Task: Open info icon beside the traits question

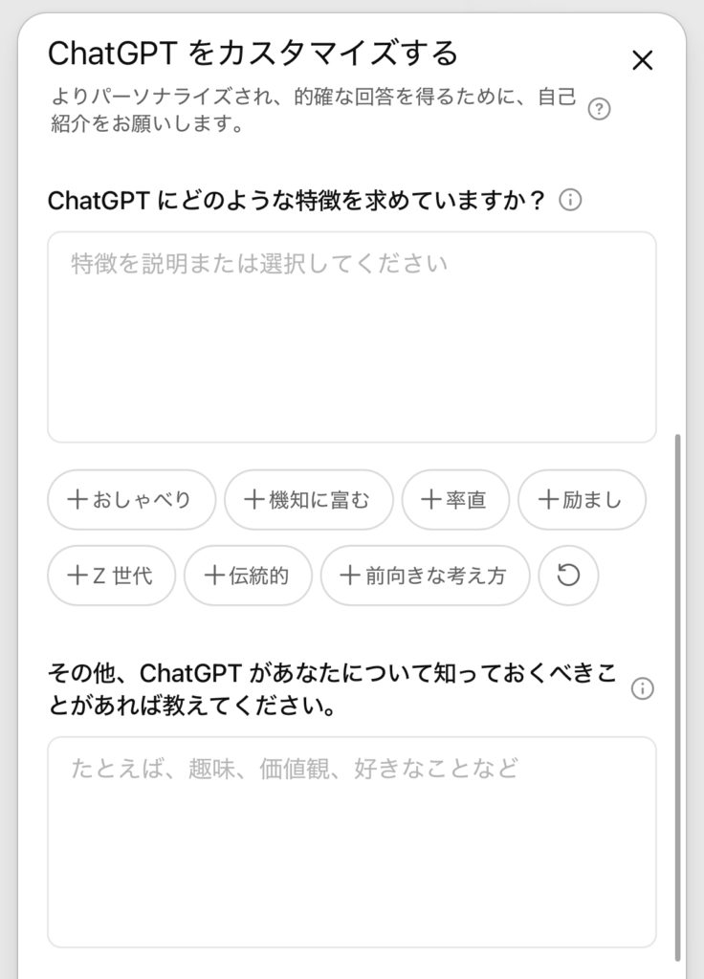Action: (x=570, y=201)
